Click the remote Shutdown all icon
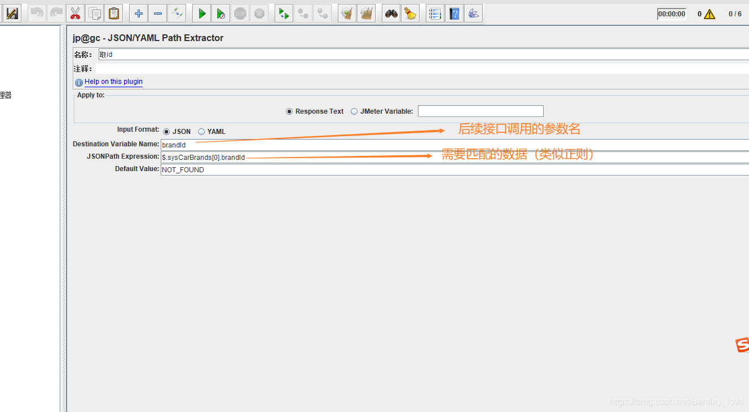 pyautogui.click(x=323, y=14)
